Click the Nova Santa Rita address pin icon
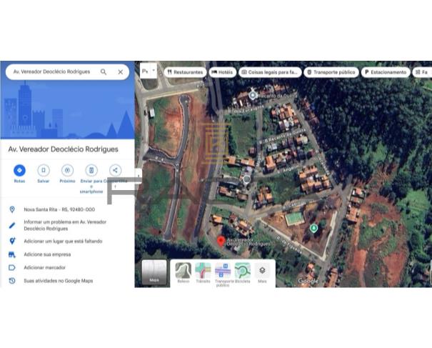The height and width of the screenshot is (348, 432). pyautogui.click(x=12, y=209)
